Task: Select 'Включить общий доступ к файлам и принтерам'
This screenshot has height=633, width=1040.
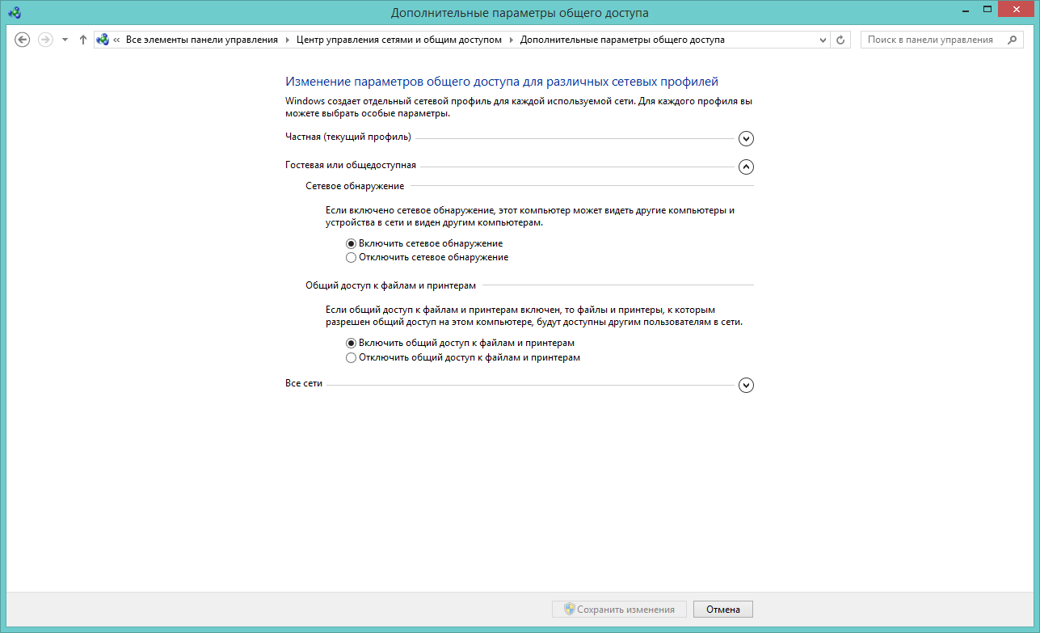Action: [351, 343]
